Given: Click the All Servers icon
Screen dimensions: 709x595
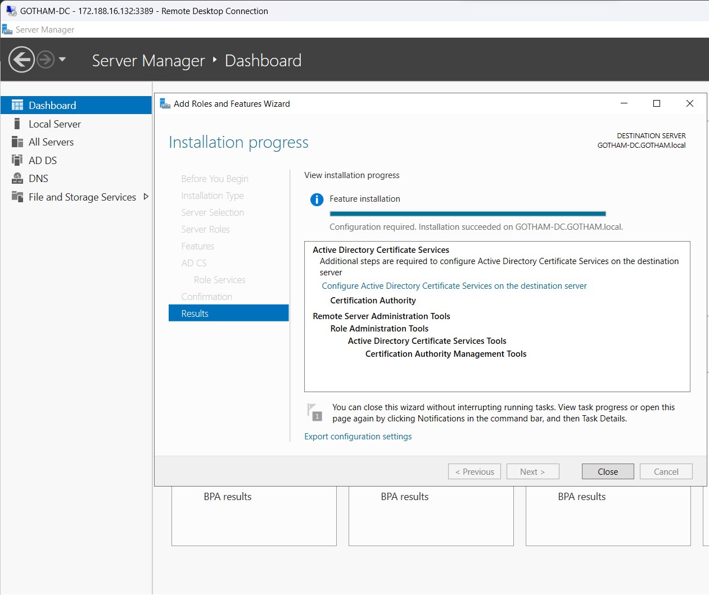Looking at the screenshot, I should point(17,142).
